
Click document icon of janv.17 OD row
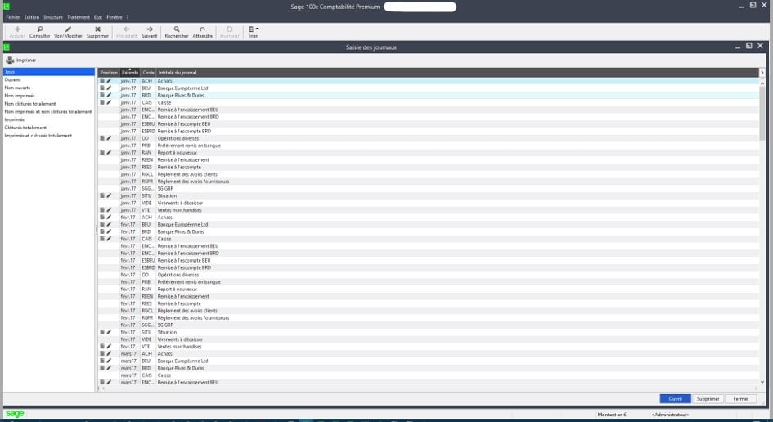(102, 138)
